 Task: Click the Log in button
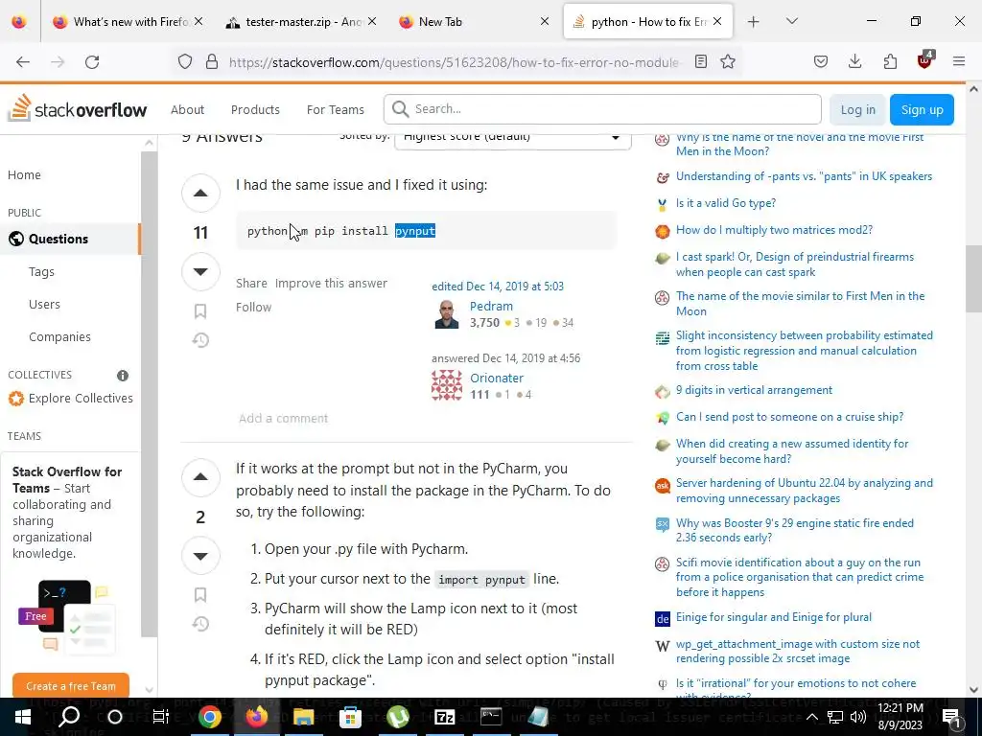pos(857,109)
